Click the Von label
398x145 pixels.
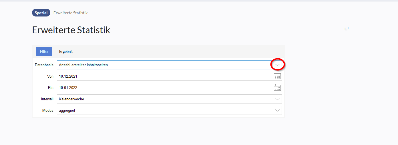(51, 76)
